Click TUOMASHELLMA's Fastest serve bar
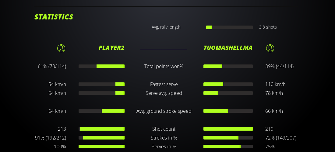335x152 pixels. (x=228, y=84)
